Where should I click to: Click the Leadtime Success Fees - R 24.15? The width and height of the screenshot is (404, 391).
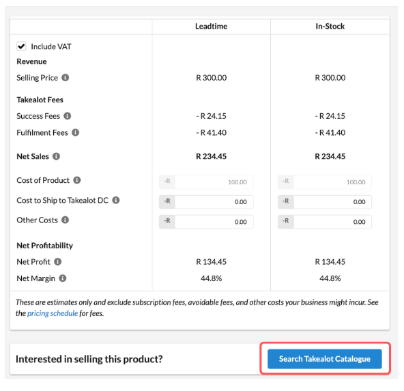coord(212,116)
